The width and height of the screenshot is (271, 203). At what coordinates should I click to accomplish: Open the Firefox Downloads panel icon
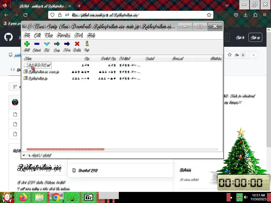click(x=245, y=15)
